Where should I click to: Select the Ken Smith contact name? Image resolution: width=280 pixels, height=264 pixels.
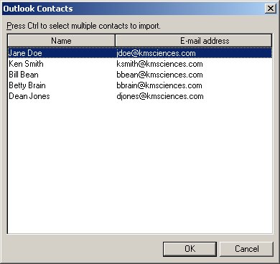pyautogui.click(x=26, y=64)
